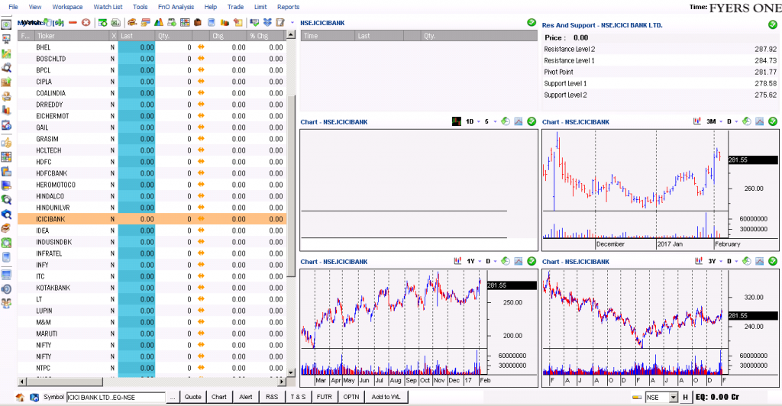Click the two-people users icon in the left sidebar
The image size is (782, 406).
(x=6, y=303)
